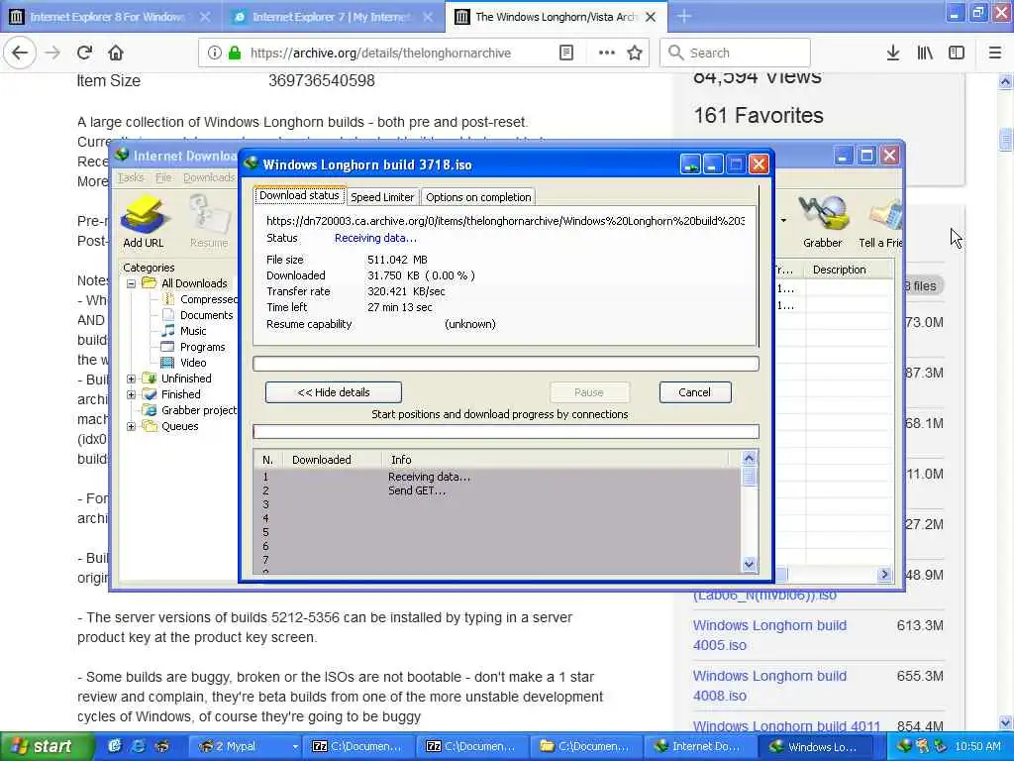Open the 2 Mypal taskbar group dropdown

click(295, 746)
